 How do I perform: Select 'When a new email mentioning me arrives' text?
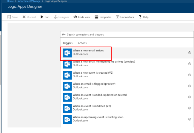click(x=104, y=62)
